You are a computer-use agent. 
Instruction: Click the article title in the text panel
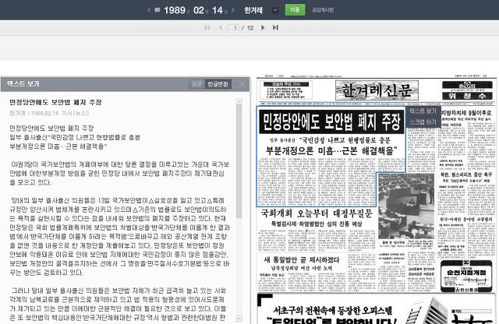[55, 102]
